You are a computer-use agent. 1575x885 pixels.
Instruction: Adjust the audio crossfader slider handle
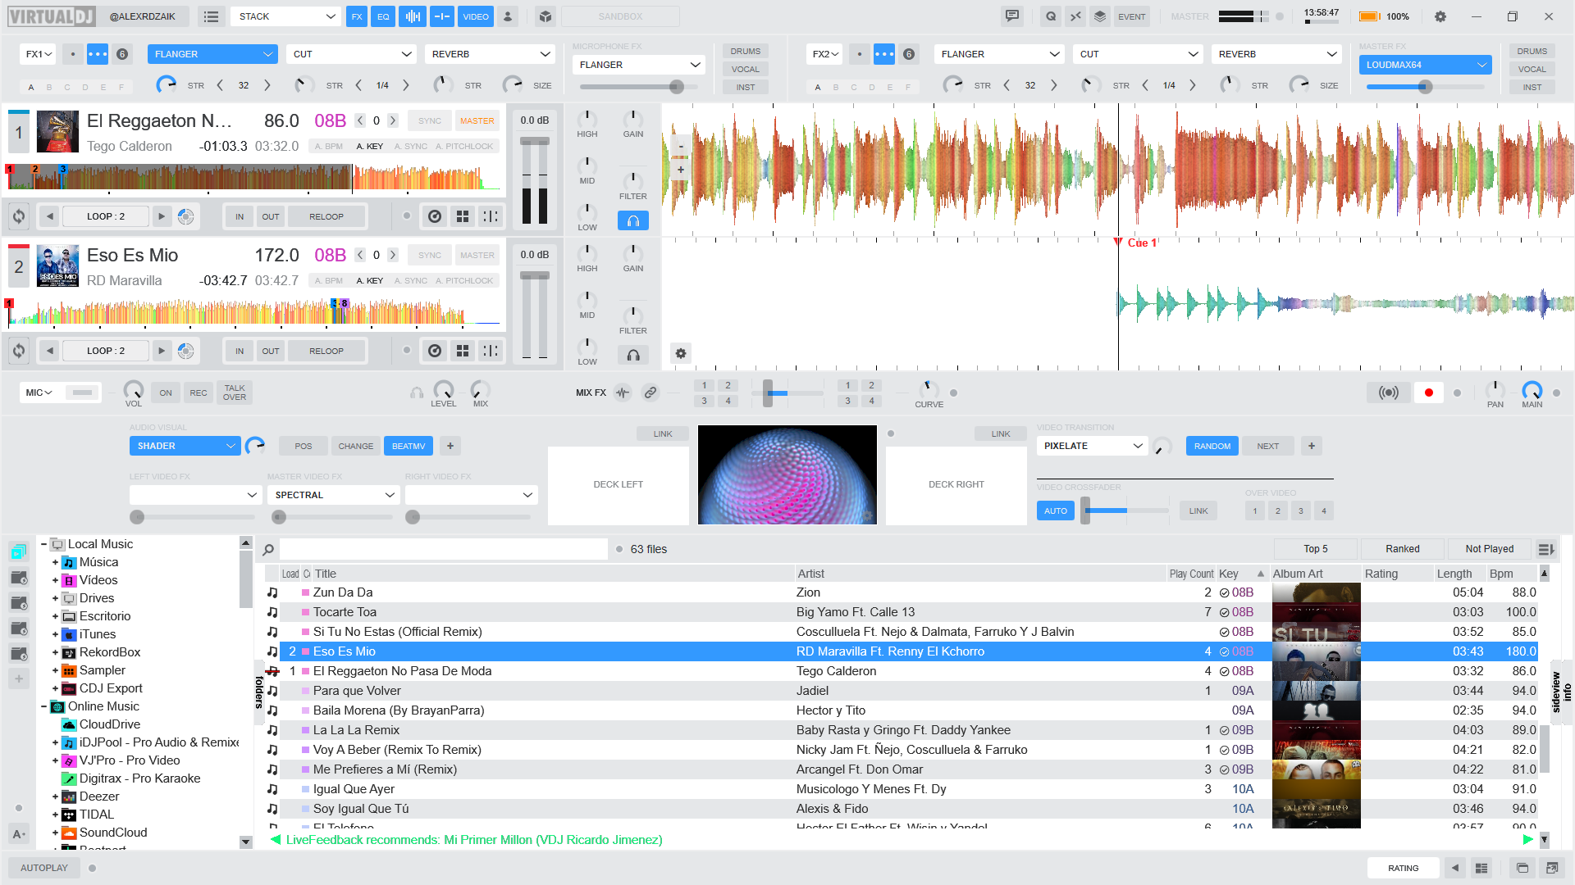pyautogui.click(x=768, y=393)
